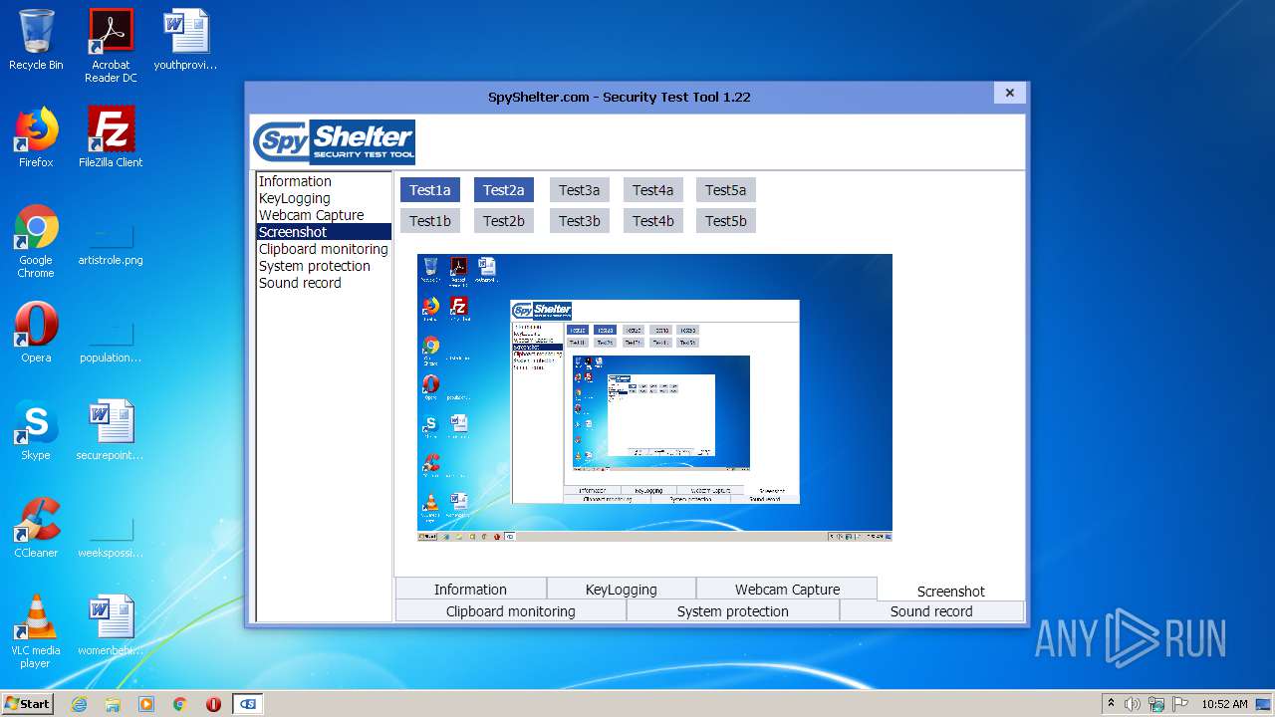
Task: Select SpyShelter test tool taskbar button
Action: point(248,704)
